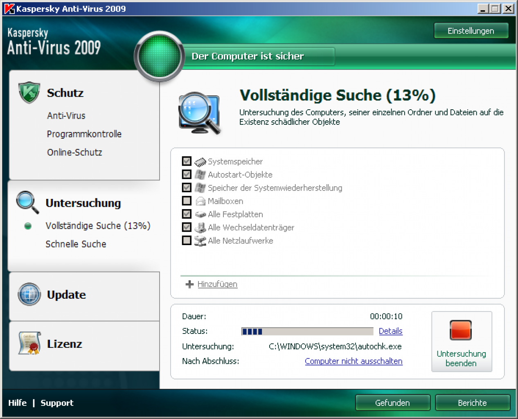Enable the Mailboxen checkbox
Image resolution: width=518 pixels, height=419 pixels.
187,200
